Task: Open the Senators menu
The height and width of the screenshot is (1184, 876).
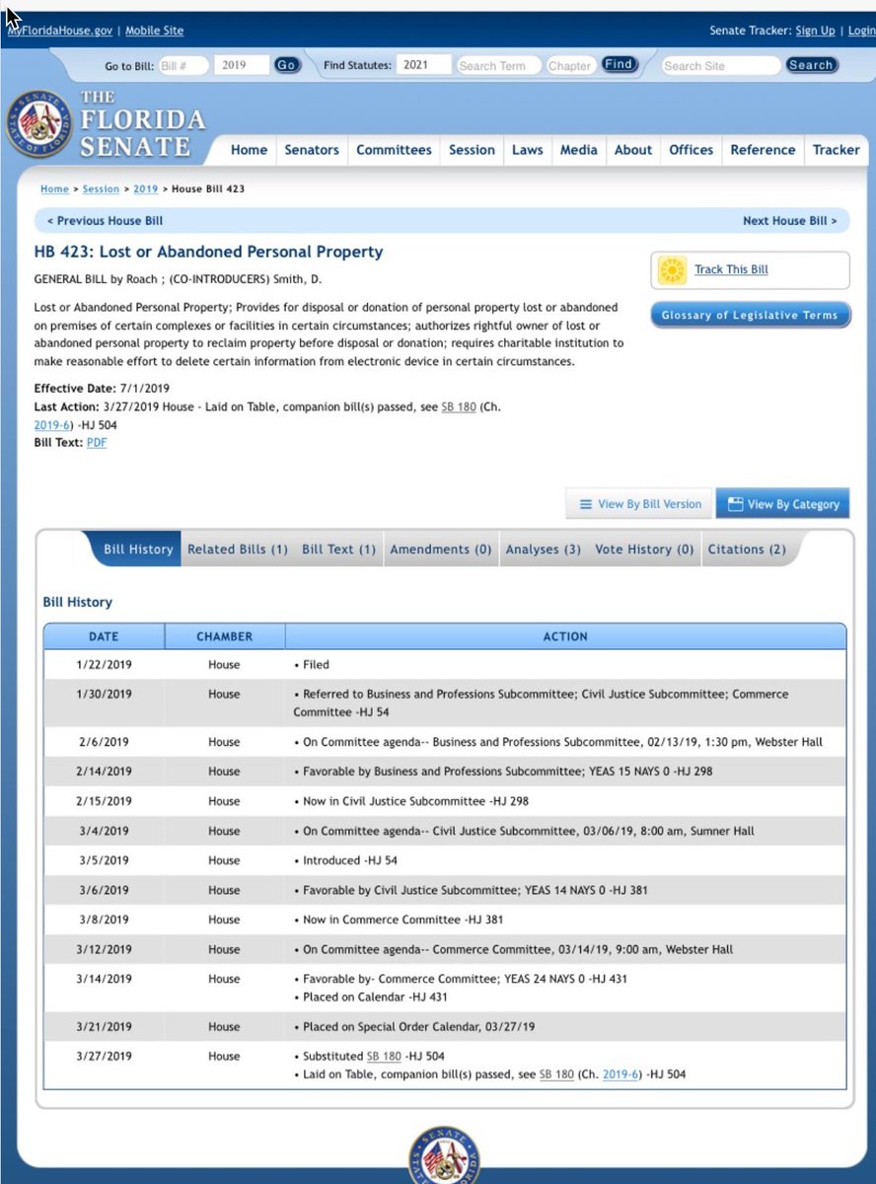Action: coord(312,150)
